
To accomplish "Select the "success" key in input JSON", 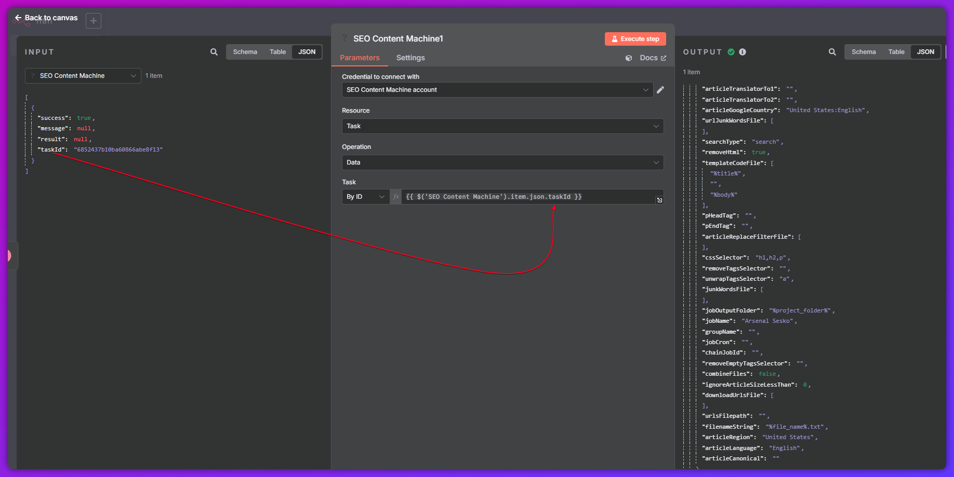I will click(x=53, y=118).
